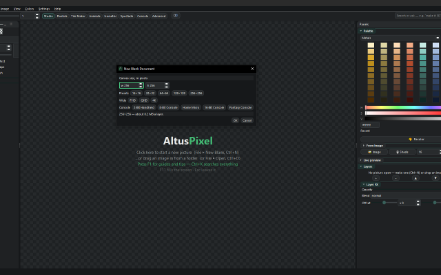
Task: Select the Fantasy Console preset
Action: (x=240, y=107)
